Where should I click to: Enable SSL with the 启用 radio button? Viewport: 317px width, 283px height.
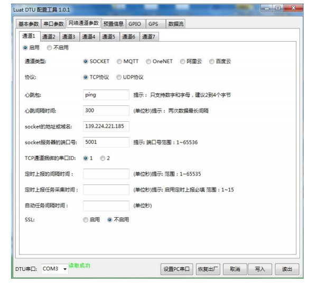click(86, 219)
